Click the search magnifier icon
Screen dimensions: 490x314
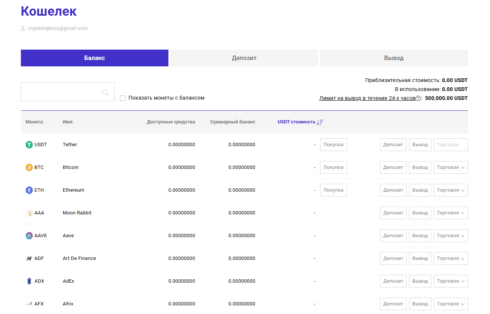click(105, 92)
